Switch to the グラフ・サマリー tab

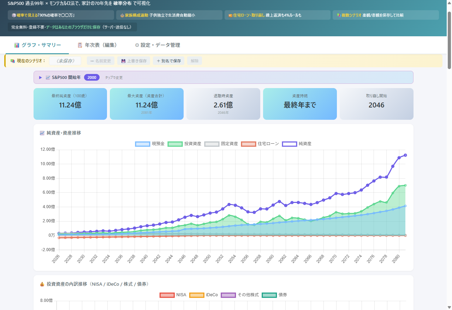38,45
